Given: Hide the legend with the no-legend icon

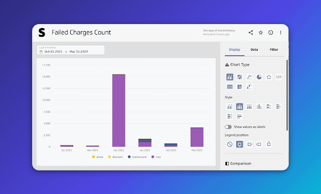Looking at the screenshot, I should [230, 144].
